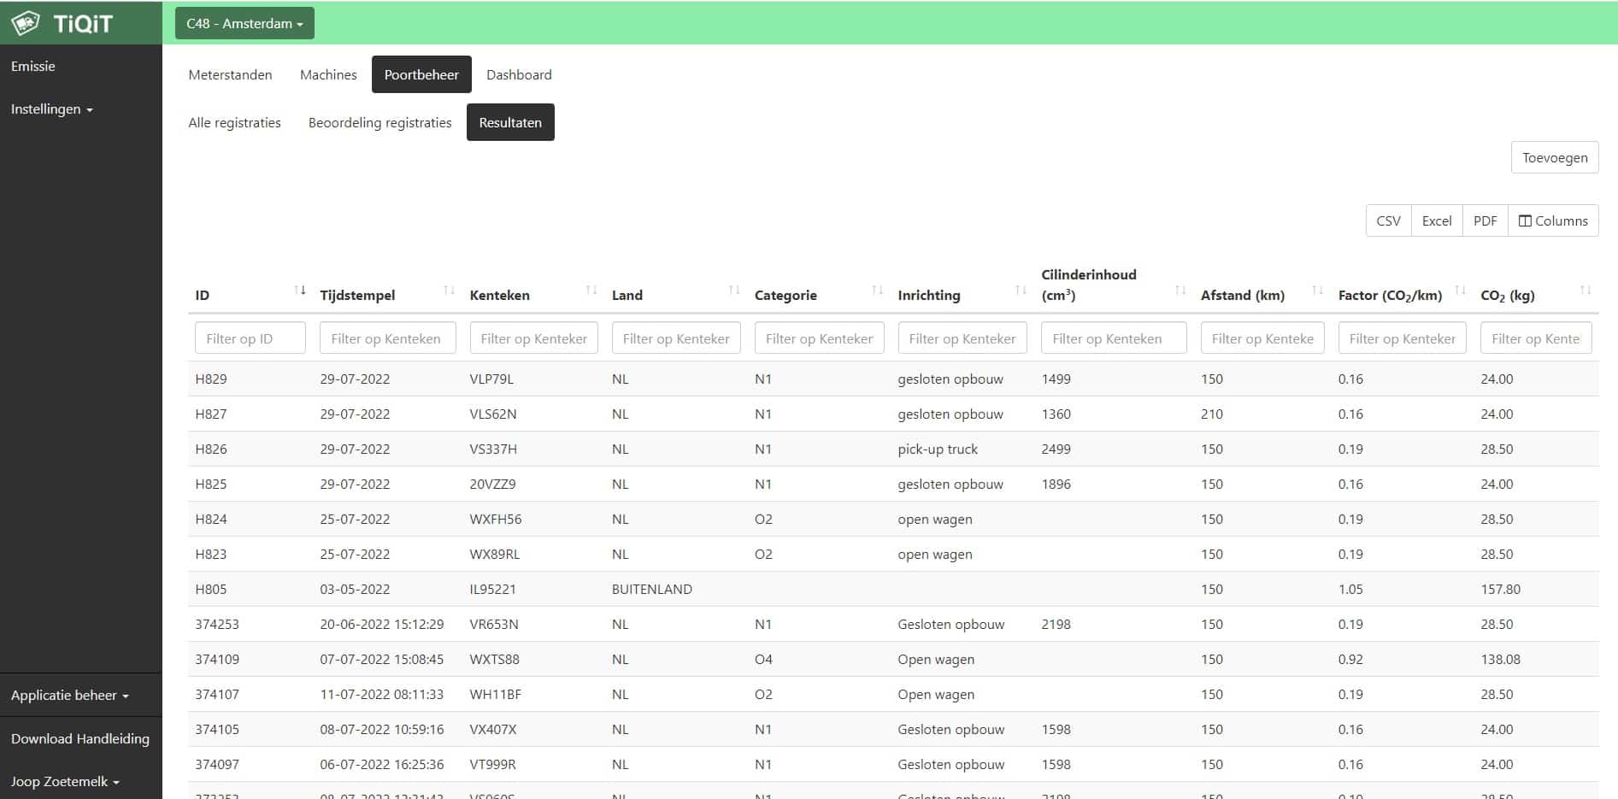Sort by Kenteken column arrows
Screen dimensions: 1618x799
[x=591, y=291]
